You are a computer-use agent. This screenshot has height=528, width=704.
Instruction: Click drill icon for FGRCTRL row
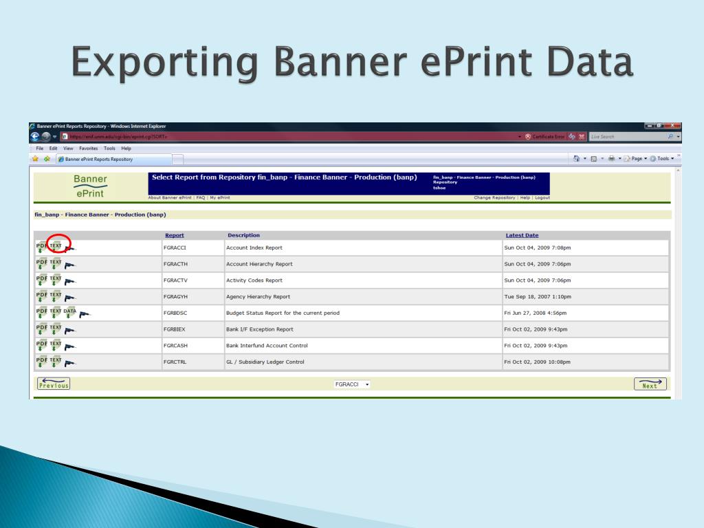[69, 363]
